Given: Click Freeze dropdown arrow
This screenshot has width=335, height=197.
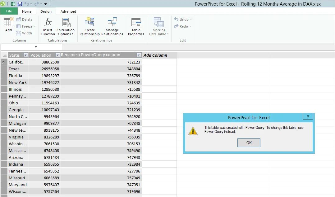Looking at the screenshot, I should click(x=34, y=26).
